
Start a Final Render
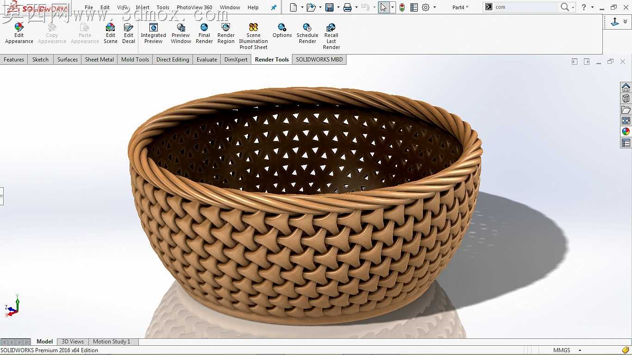coord(204,33)
